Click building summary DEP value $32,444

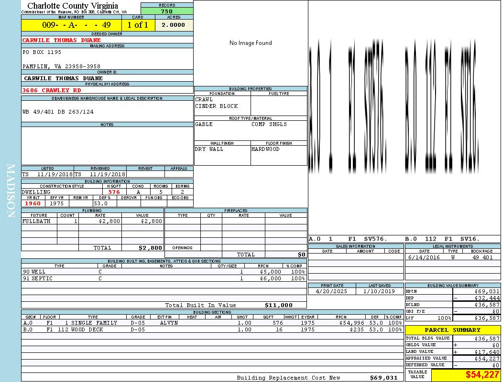487,298
